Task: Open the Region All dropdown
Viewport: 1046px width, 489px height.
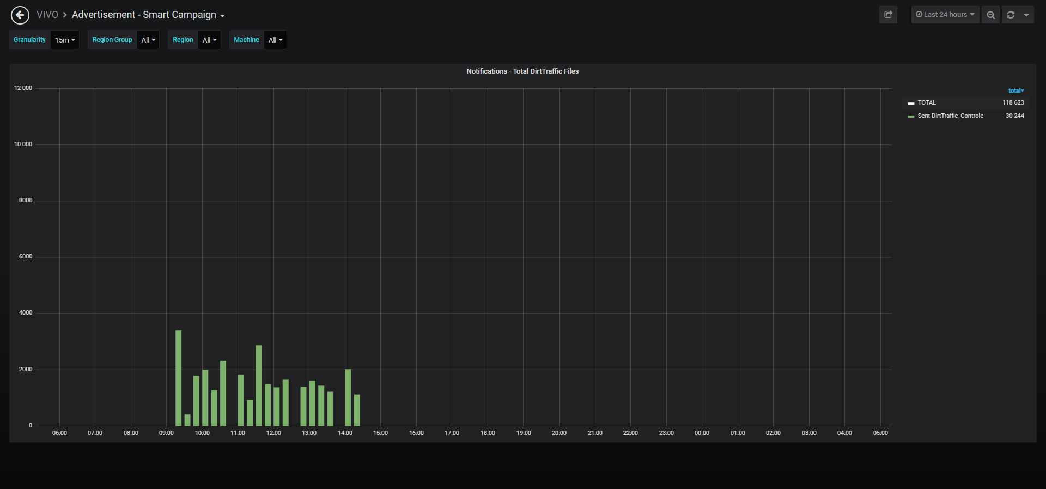Action: coord(209,40)
